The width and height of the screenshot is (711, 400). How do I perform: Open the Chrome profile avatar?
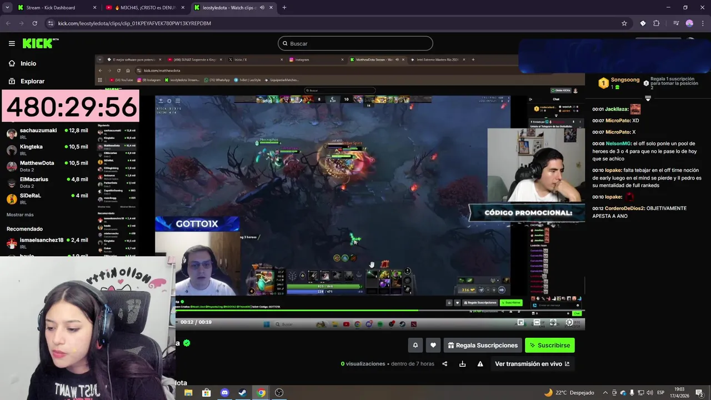[x=689, y=23]
